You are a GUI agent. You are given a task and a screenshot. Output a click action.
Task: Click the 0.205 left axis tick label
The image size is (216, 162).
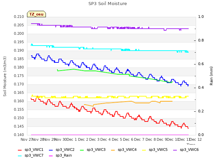(x=19, y=25)
